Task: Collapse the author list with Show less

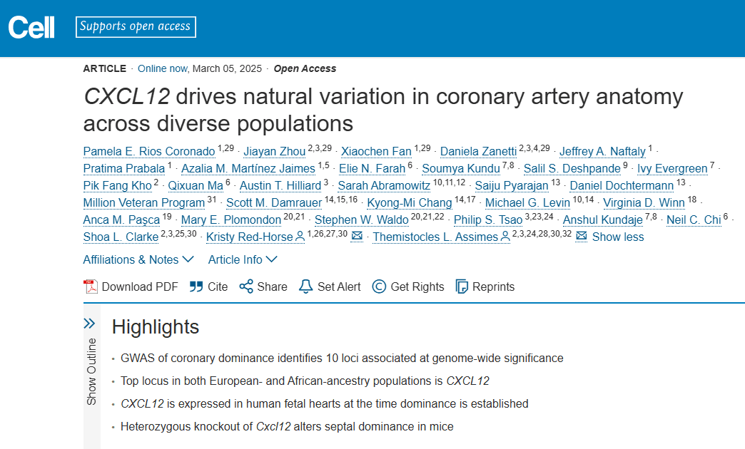Action: 618,237
